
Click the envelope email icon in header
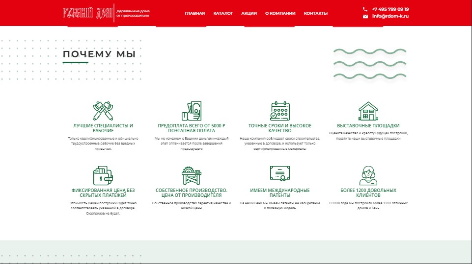(x=365, y=16)
